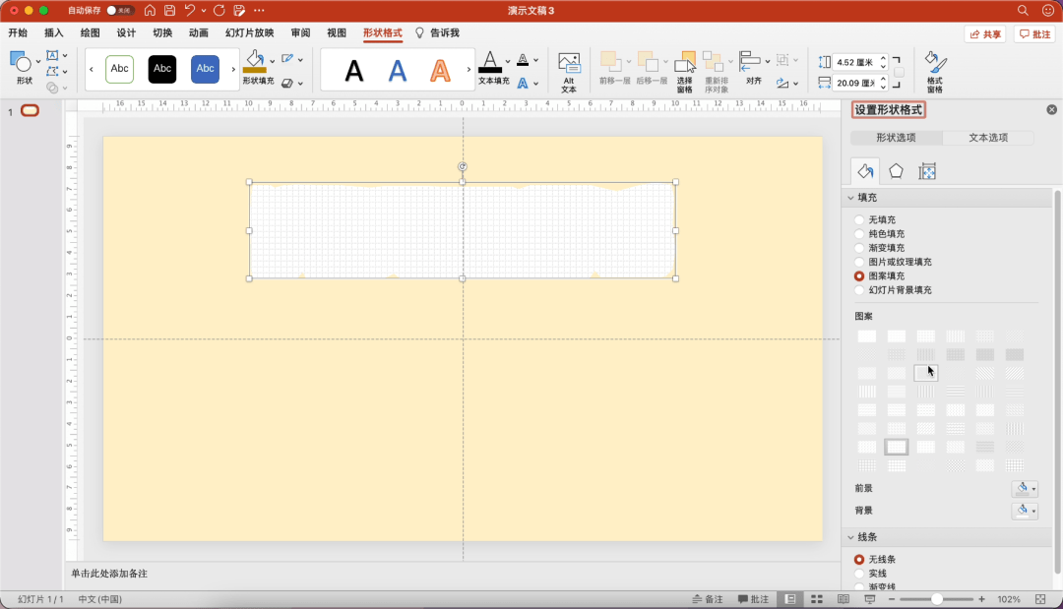Click the 对齐 align icon

click(x=749, y=61)
